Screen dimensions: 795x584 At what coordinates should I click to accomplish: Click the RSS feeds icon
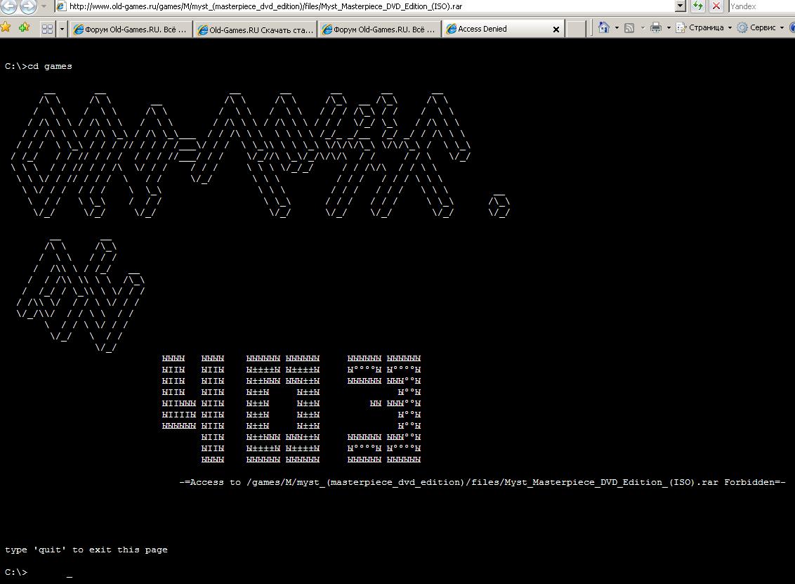[629, 28]
